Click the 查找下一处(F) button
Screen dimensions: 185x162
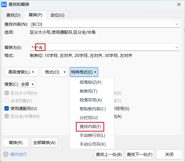point(140,154)
